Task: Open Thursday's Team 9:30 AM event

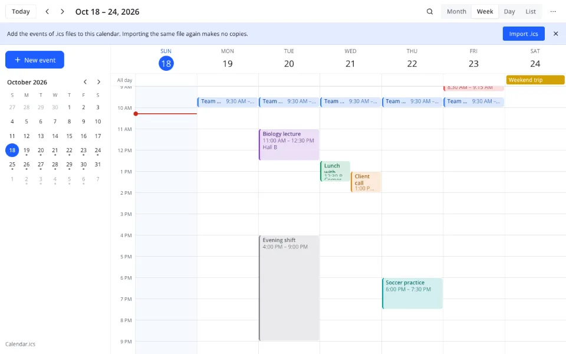Action: 412,101
